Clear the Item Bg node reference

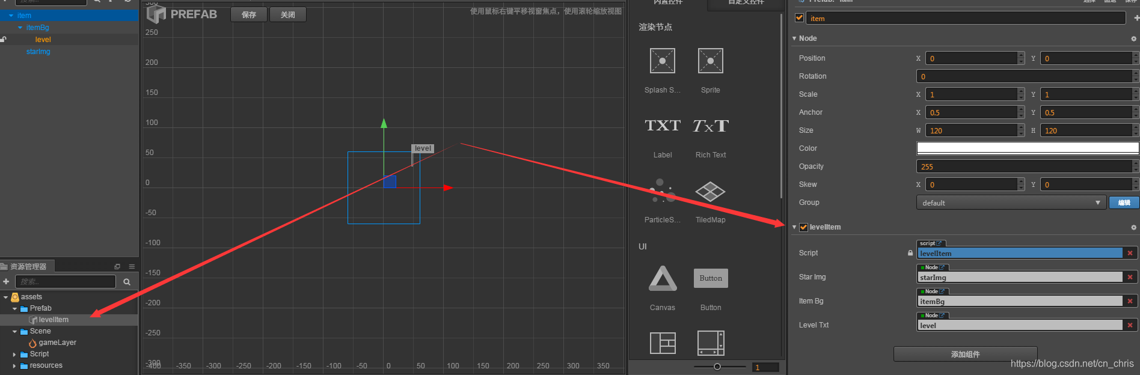pyautogui.click(x=1130, y=301)
